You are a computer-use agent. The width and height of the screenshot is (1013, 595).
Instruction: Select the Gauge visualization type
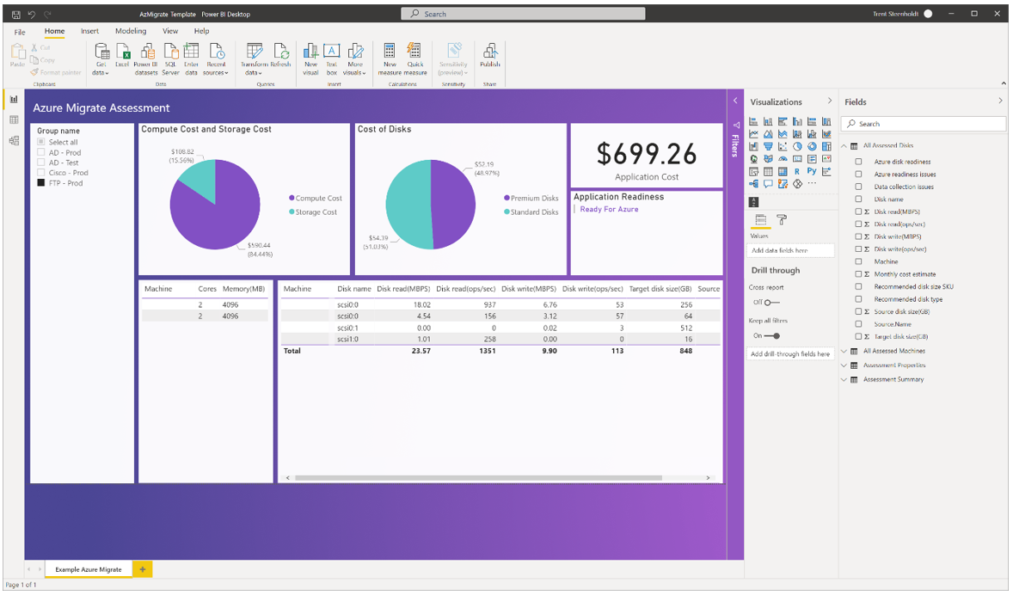coord(783,159)
